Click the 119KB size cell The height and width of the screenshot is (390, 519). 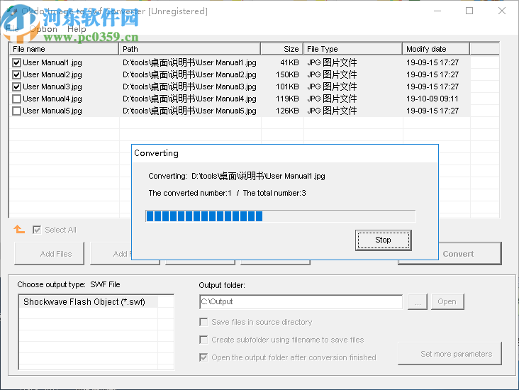(x=287, y=99)
